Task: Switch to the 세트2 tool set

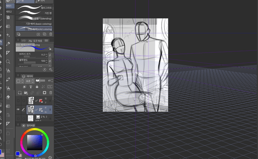Action: click(10, 12)
